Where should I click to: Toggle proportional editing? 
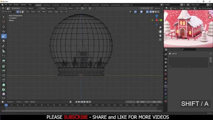[90, 8]
